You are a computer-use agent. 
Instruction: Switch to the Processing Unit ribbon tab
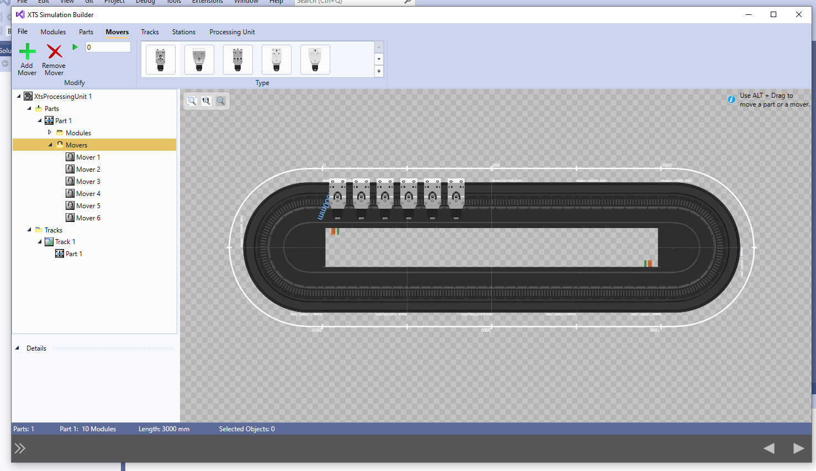[x=232, y=32]
